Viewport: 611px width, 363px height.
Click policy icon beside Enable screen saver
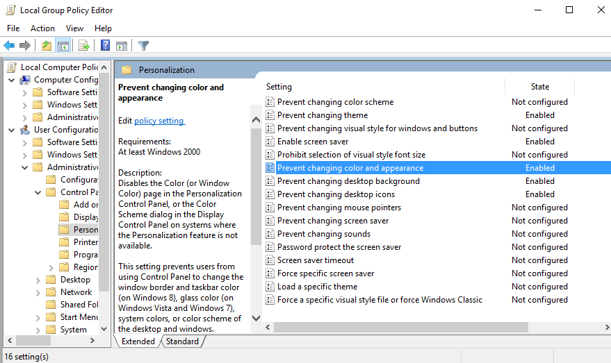[x=270, y=142]
